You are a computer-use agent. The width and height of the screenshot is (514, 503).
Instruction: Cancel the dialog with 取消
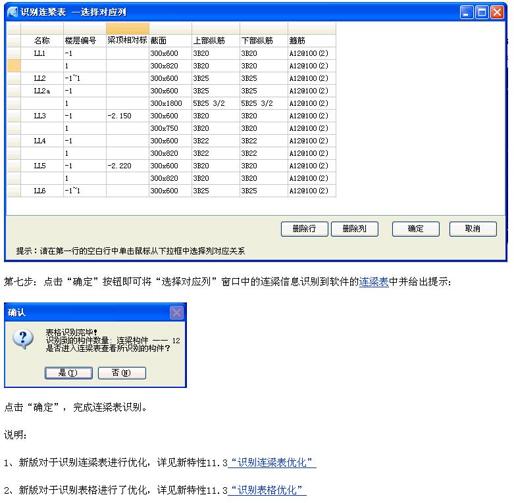tap(473, 229)
